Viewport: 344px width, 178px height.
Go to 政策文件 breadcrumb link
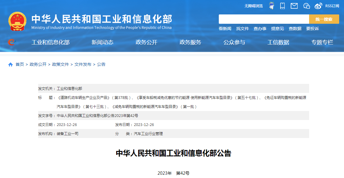(60, 64)
